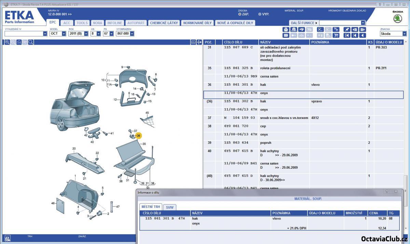Open the DALŠÍ FUNKCE menu

[x=303, y=23]
